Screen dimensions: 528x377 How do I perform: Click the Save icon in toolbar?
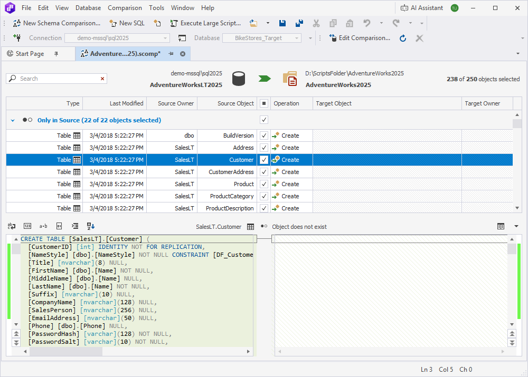click(x=282, y=23)
